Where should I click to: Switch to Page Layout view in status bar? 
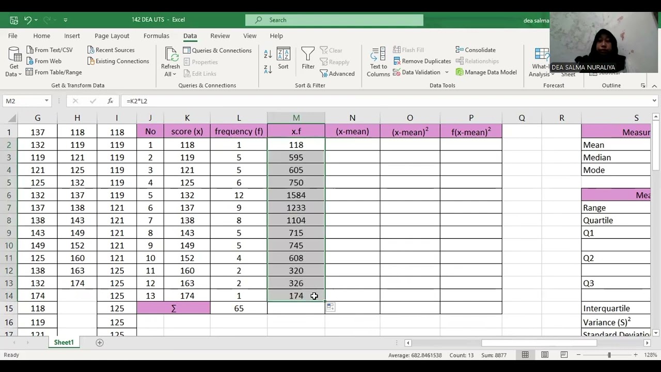click(x=545, y=355)
